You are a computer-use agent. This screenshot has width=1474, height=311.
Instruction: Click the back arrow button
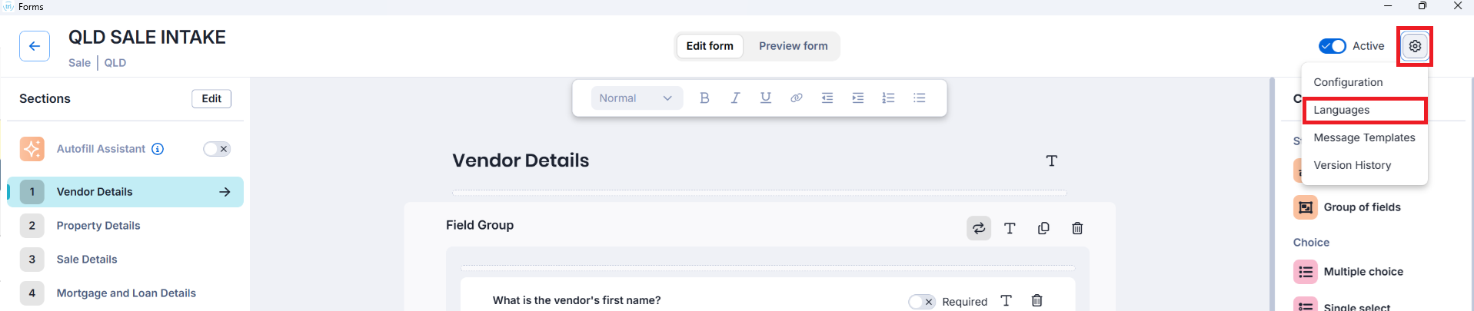tap(35, 46)
